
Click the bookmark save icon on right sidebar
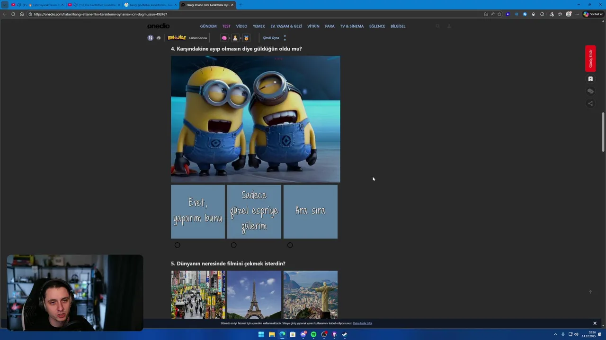pyautogui.click(x=590, y=79)
